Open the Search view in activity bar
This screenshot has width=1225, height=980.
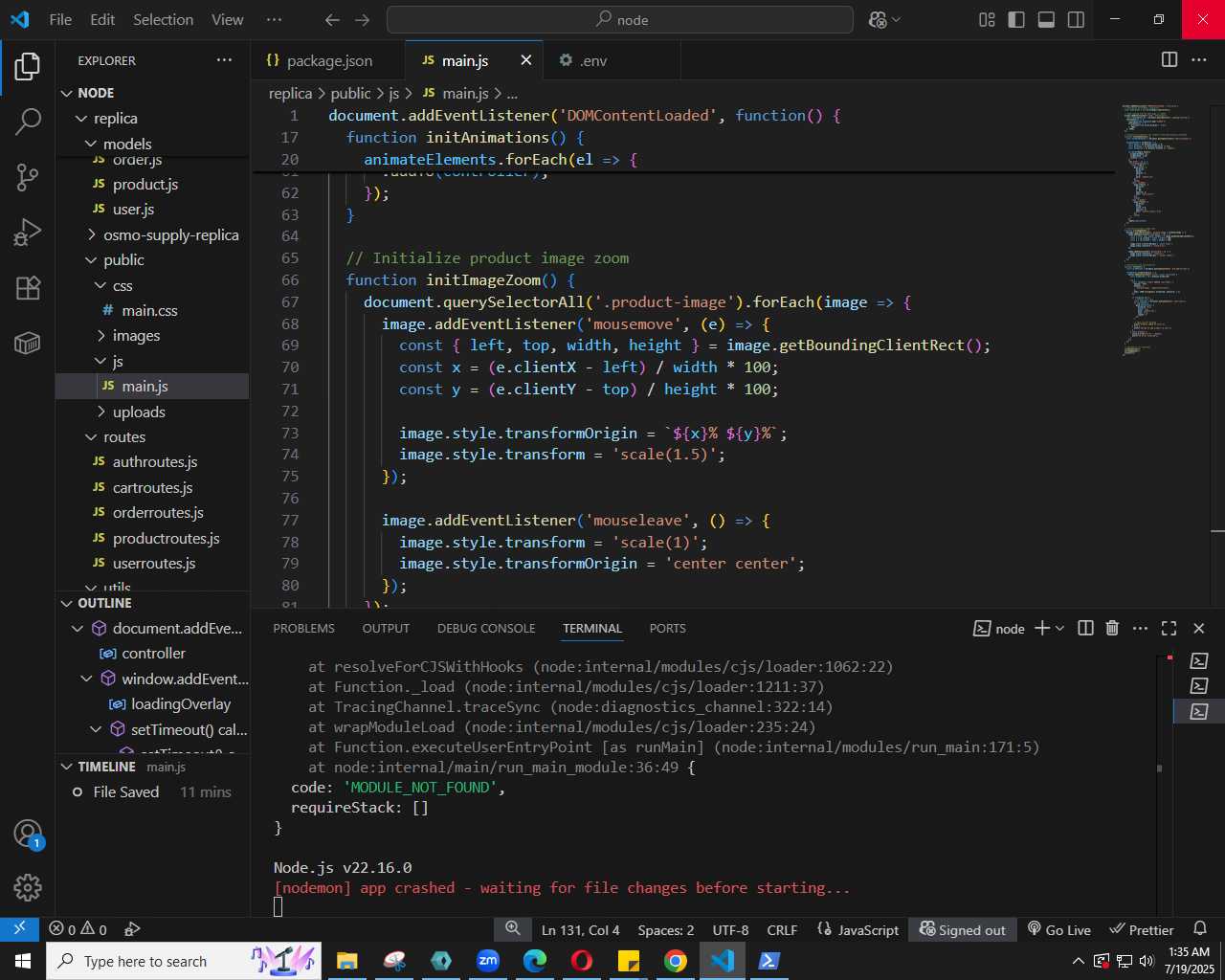pos(28,122)
